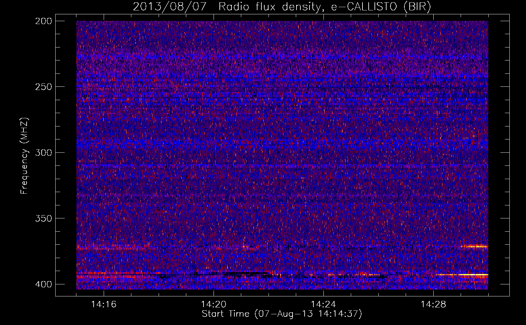Click the 200 frequency tick label
This screenshot has width=526, height=325.
tap(43, 21)
